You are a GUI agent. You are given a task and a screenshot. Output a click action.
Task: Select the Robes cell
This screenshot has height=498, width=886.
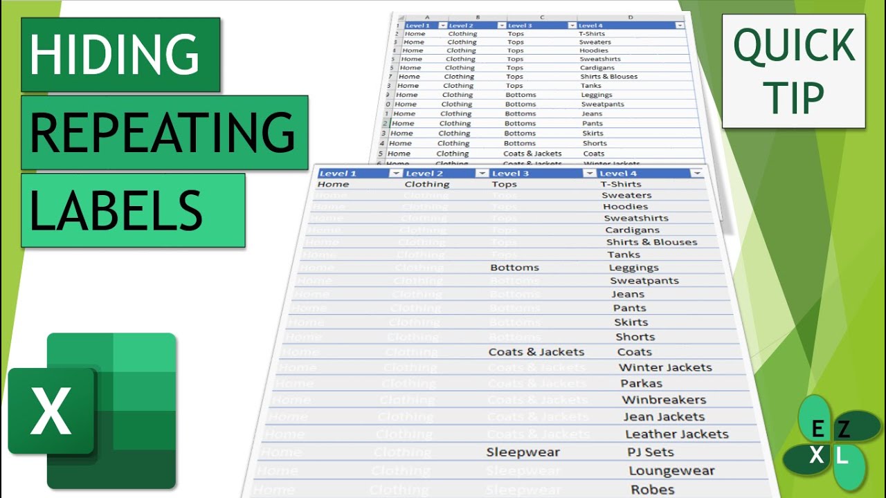tap(652, 490)
